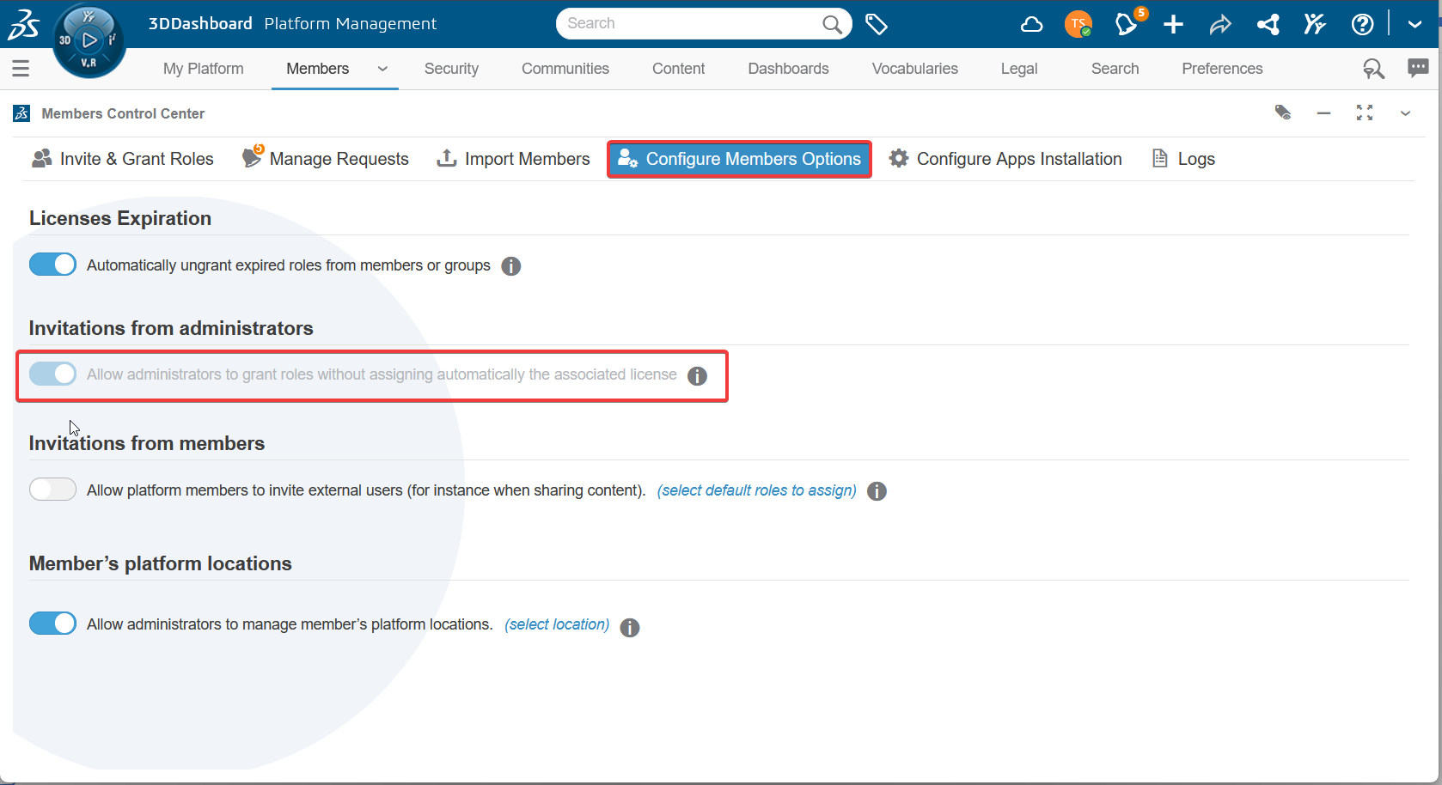Screen dimensions: 1442x785
Task: Click the plus add icon
Action: click(x=1173, y=24)
